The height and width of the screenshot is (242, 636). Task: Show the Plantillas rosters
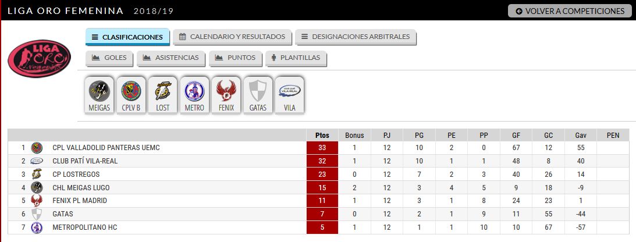click(296, 58)
